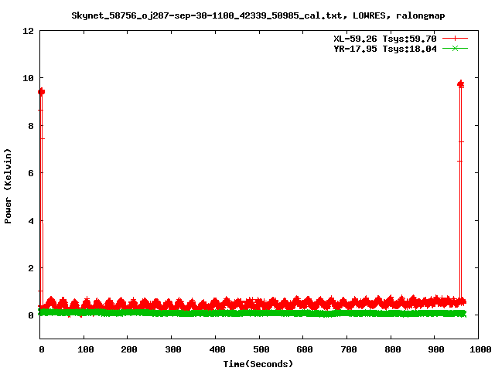Screen dimensions: 495x371
Task: Click the y-axis tick label 2
Action: coord(31,268)
